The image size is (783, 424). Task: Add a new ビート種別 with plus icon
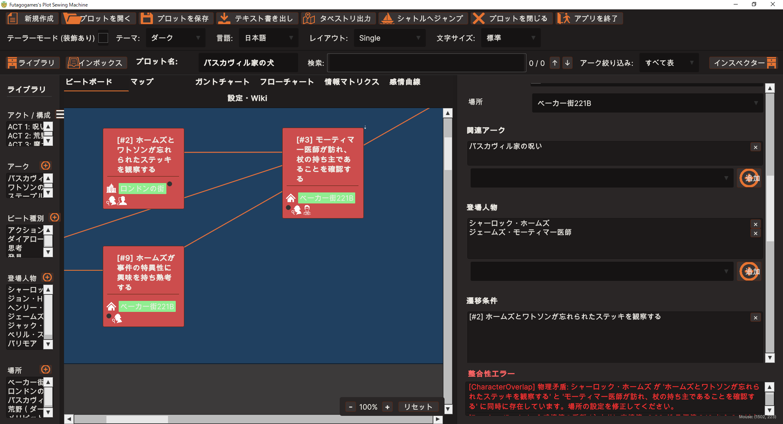pyautogui.click(x=55, y=217)
